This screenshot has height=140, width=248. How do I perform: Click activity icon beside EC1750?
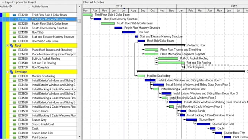14,68
